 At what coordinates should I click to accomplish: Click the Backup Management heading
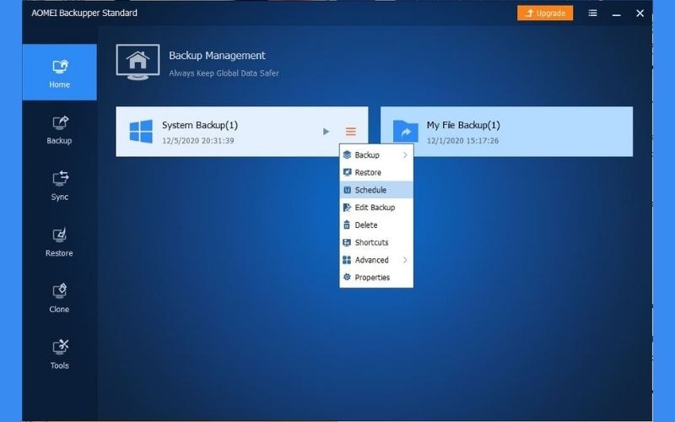217,56
